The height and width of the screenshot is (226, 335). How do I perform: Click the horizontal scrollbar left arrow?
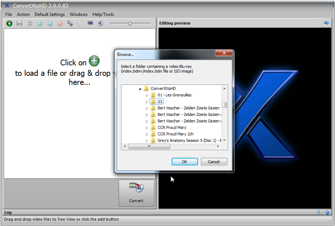(125, 146)
